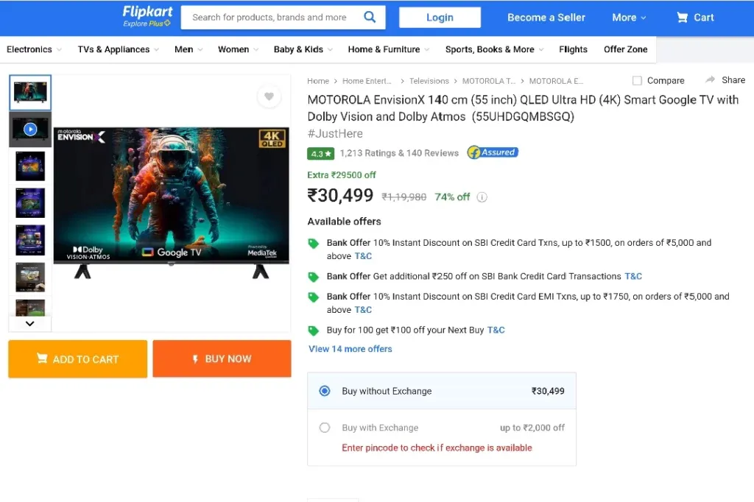
Task: Show more thumbnails with down chevron
Action: click(29, 324)
